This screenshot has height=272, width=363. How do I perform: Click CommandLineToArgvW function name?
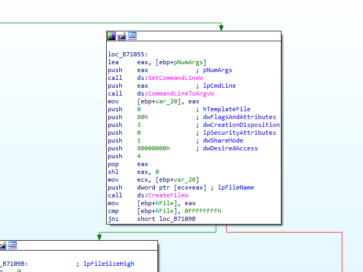coord(181,93)
